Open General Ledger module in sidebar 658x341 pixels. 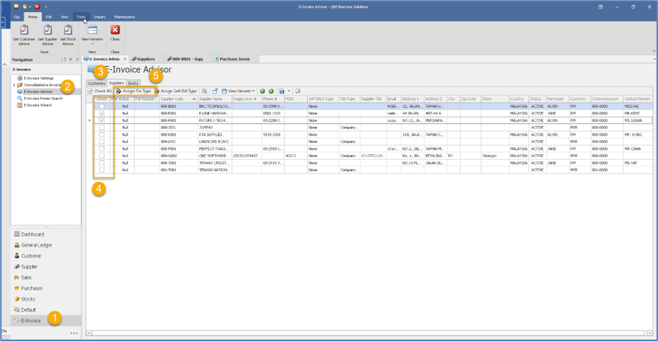pyautogui.click(x=37, y=245)
